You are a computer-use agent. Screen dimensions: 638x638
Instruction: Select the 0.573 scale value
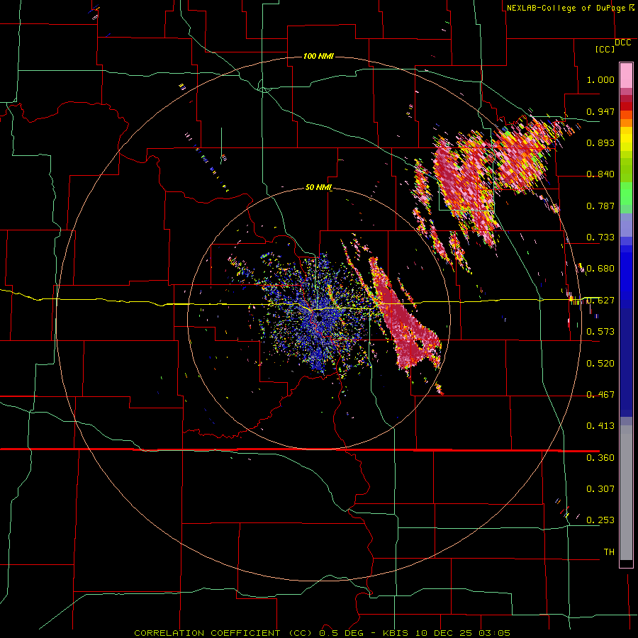[x=600, y=332]
